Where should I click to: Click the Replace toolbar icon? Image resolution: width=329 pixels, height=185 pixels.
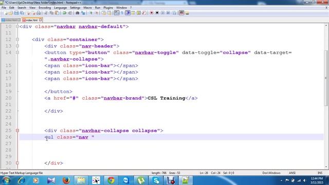point(83,13)
